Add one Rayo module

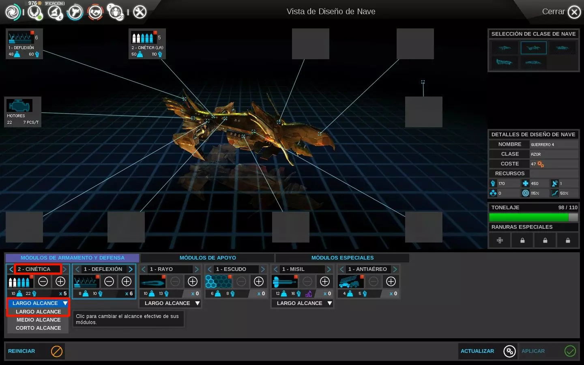tap(193, 281)
